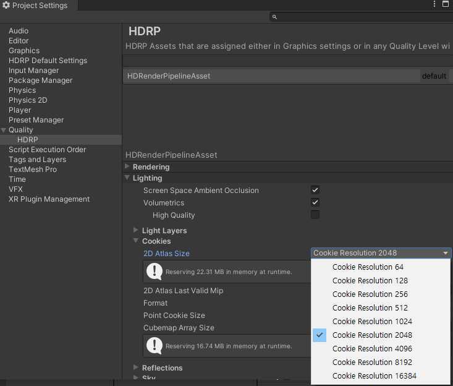
Task: Click the Cubemap Array Size label
Action: (179, 328)
